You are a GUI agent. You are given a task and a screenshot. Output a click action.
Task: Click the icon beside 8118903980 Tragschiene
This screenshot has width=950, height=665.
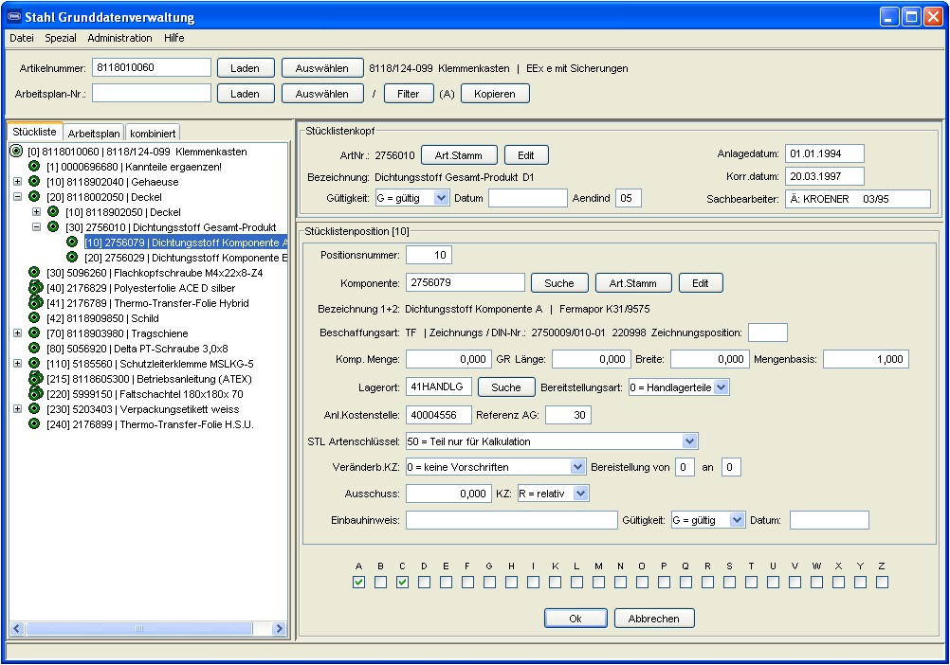pyautogui.click(x=34, y=332)
